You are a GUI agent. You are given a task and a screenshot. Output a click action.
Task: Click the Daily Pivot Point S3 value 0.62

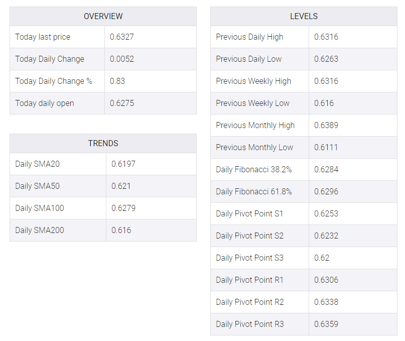tap(322, 258)
